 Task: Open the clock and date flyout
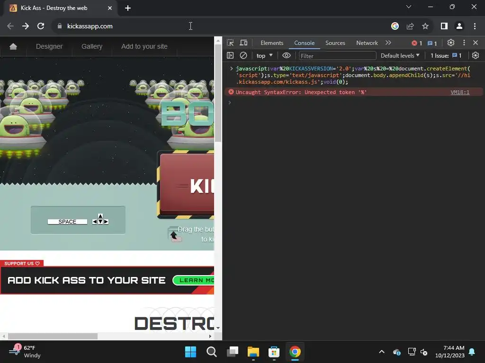pyautogui.click(x=450, y=352)
